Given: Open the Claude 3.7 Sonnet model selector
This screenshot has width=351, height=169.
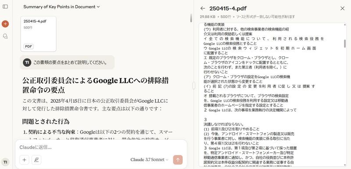Looking at the screenshot, I should (x=149, y=160).
